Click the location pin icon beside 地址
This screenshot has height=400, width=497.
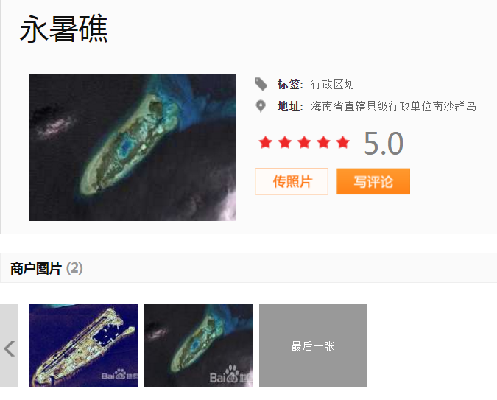[261, 106]
